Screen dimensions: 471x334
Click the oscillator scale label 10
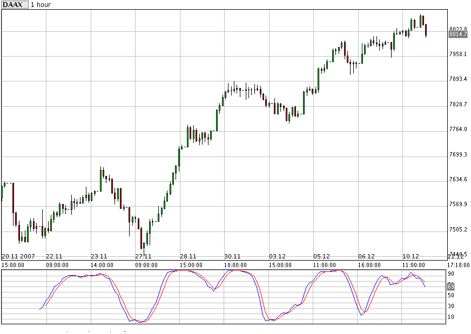[x=451, y=317]
